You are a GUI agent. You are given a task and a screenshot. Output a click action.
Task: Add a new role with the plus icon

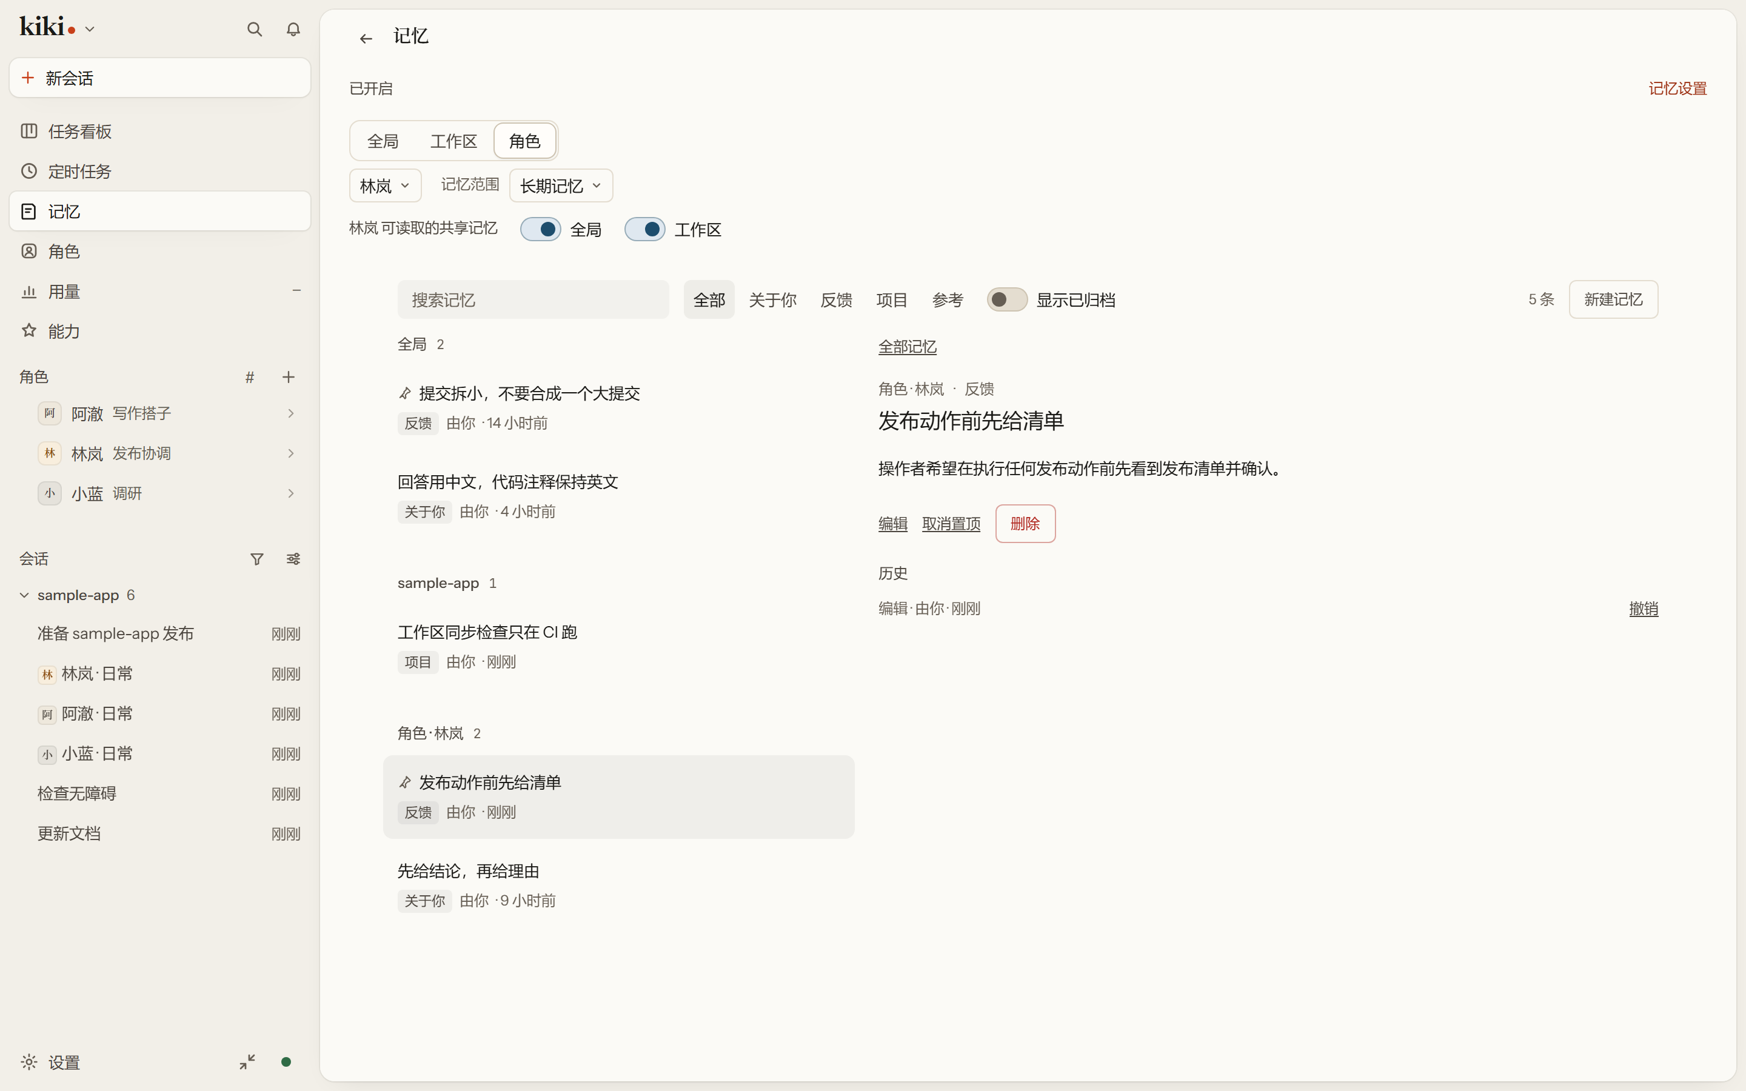coord(289,376)
